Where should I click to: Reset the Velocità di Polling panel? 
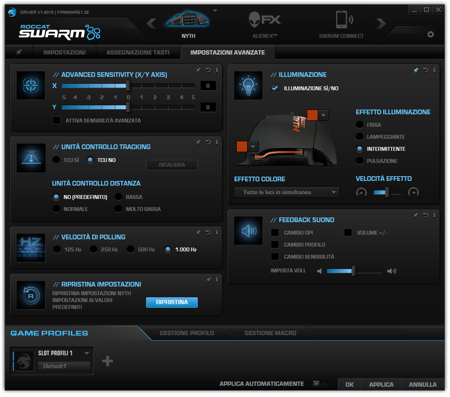pyautogui.click(x=208, y=232)
